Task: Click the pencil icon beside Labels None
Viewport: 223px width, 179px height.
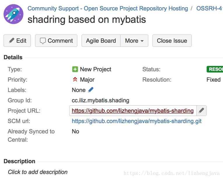Action: [x=91, y=90]
